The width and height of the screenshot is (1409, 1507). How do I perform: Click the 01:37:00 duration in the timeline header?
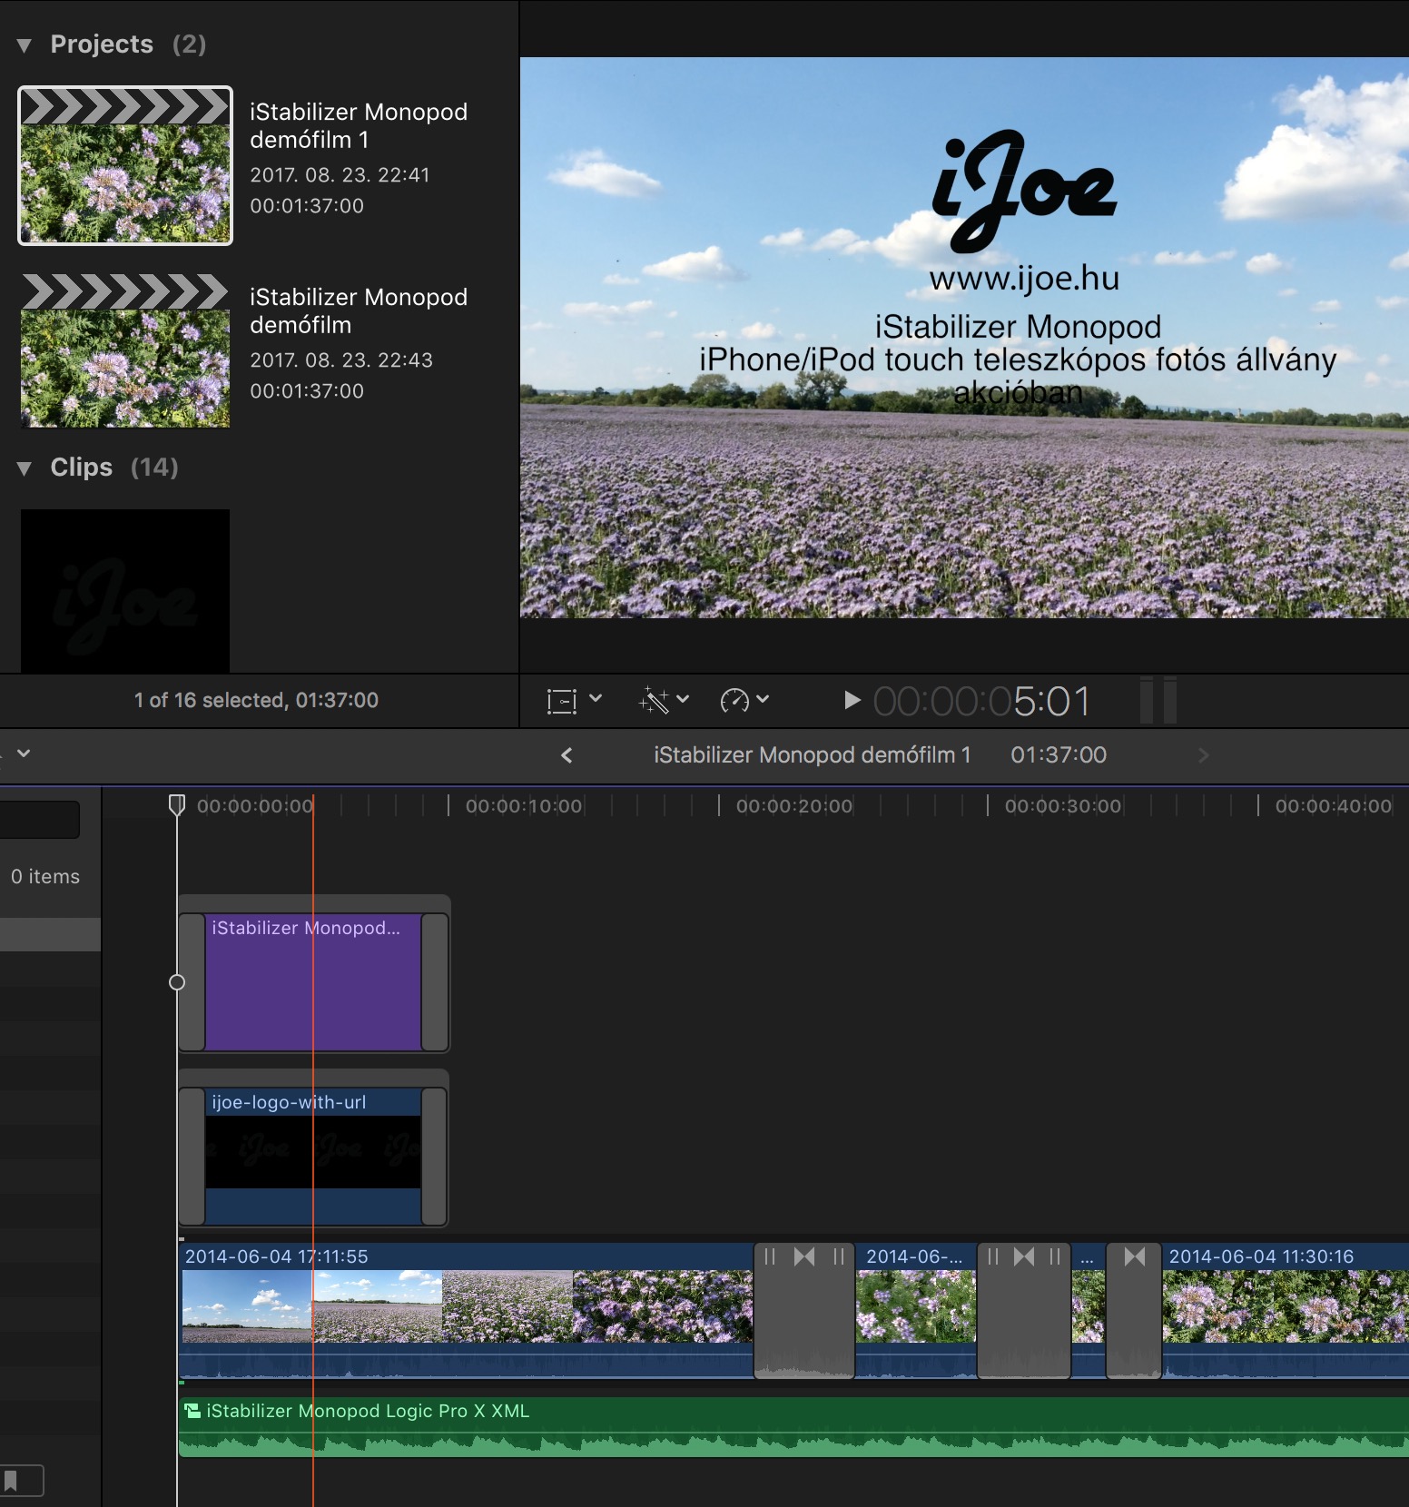1059,755
